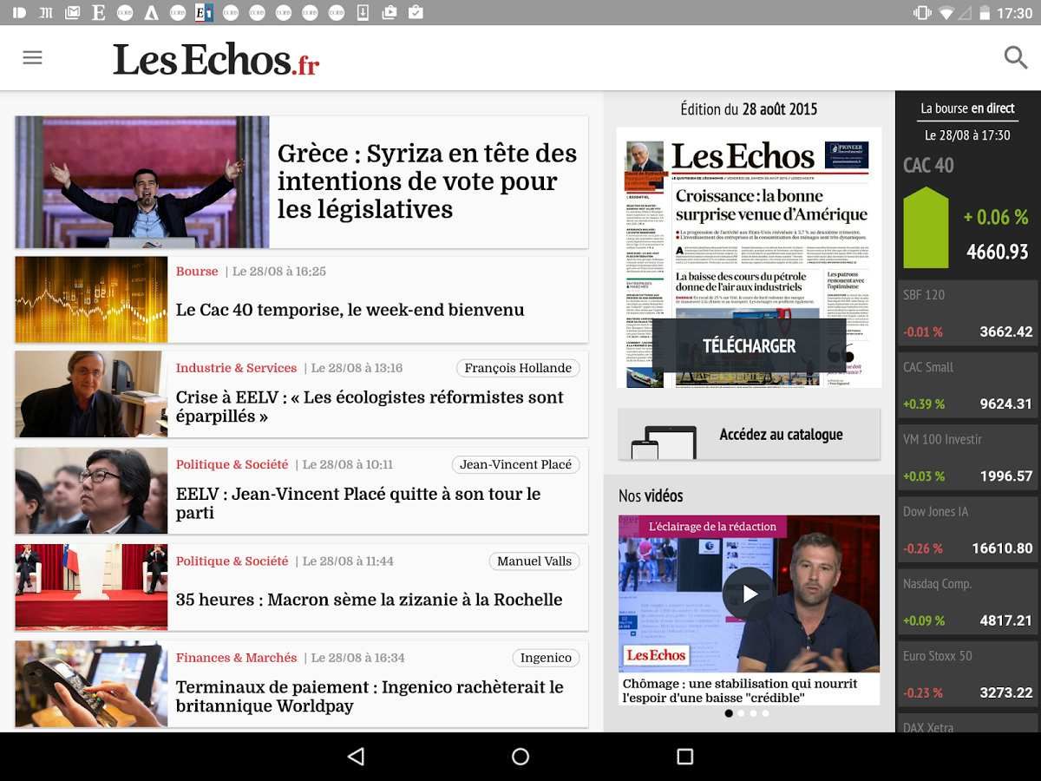Tap the vibrate mode status icon
The height and width of the screenshot is (781, 1041).
point(922,13)
